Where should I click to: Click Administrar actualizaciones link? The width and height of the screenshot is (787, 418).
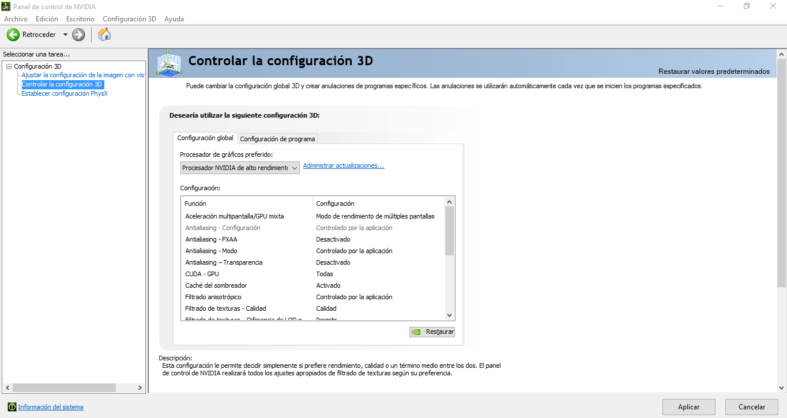coord(344,165)
